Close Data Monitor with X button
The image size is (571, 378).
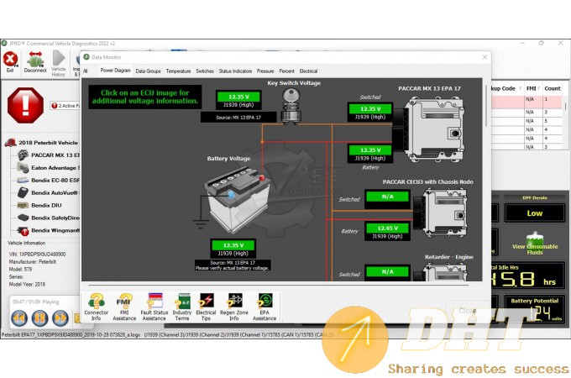point(485,57)
